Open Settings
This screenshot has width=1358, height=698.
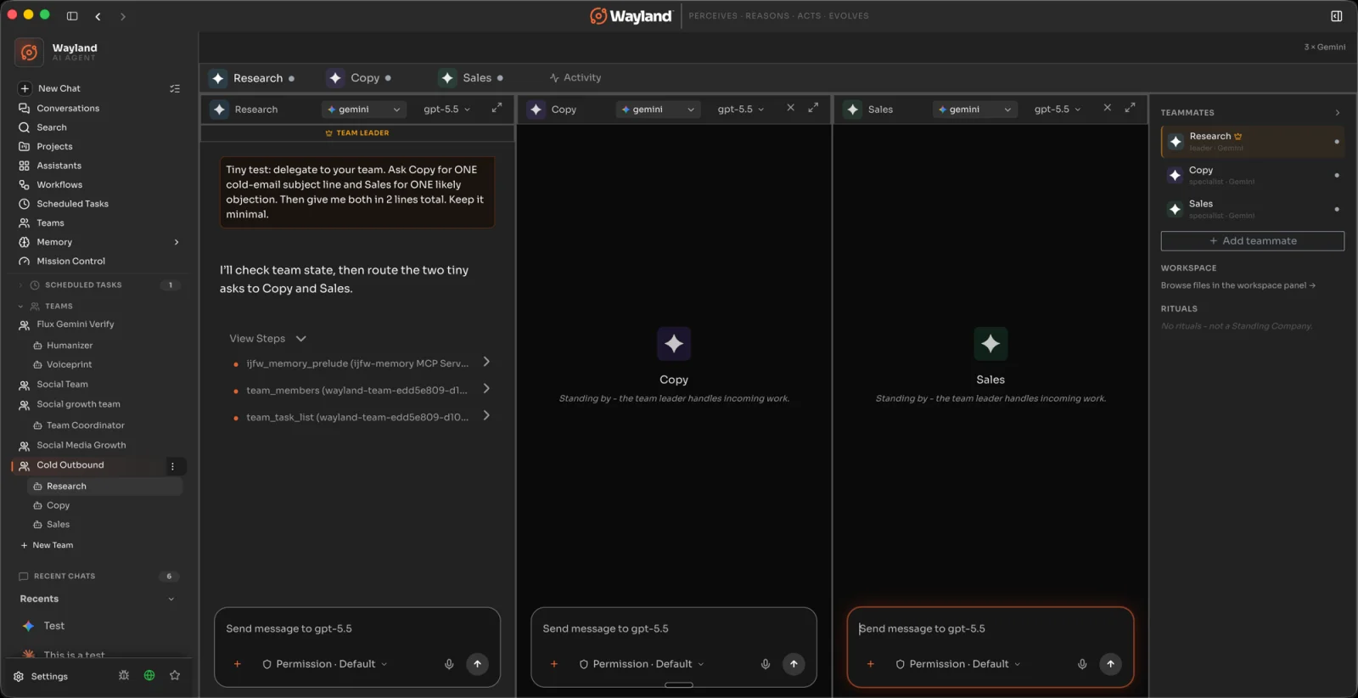[x=41, y=677]
